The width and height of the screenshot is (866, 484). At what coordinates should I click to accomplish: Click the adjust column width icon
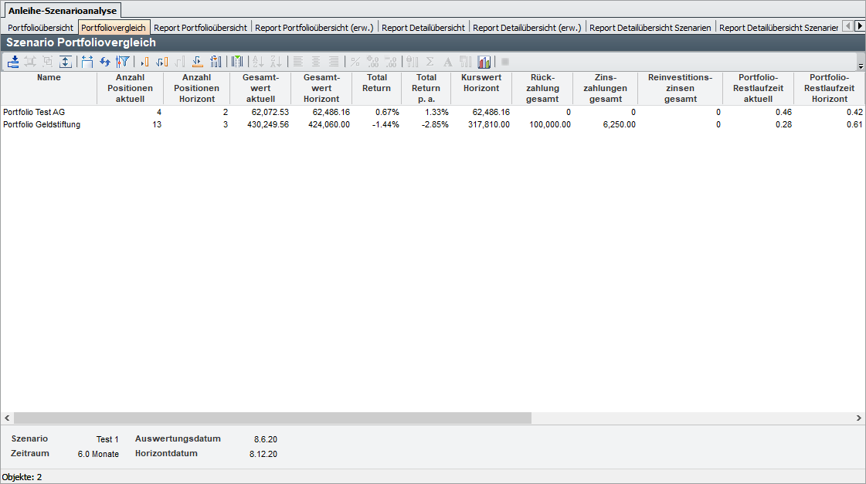(87, 62)
